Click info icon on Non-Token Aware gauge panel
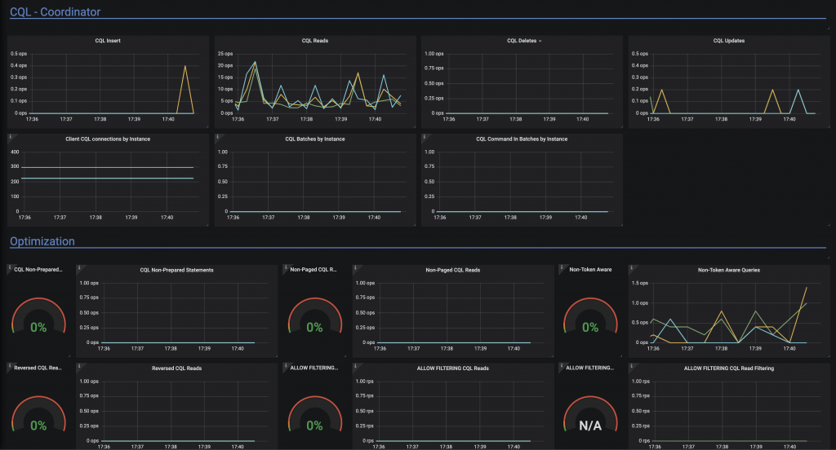This screenshot has height=450, width=836. pos(562,267)
